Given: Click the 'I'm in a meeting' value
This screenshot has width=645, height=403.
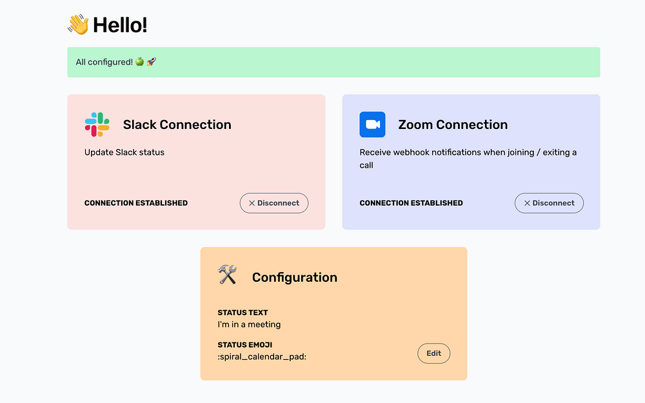Looking at the screenshot, I should tap(249, 324).
